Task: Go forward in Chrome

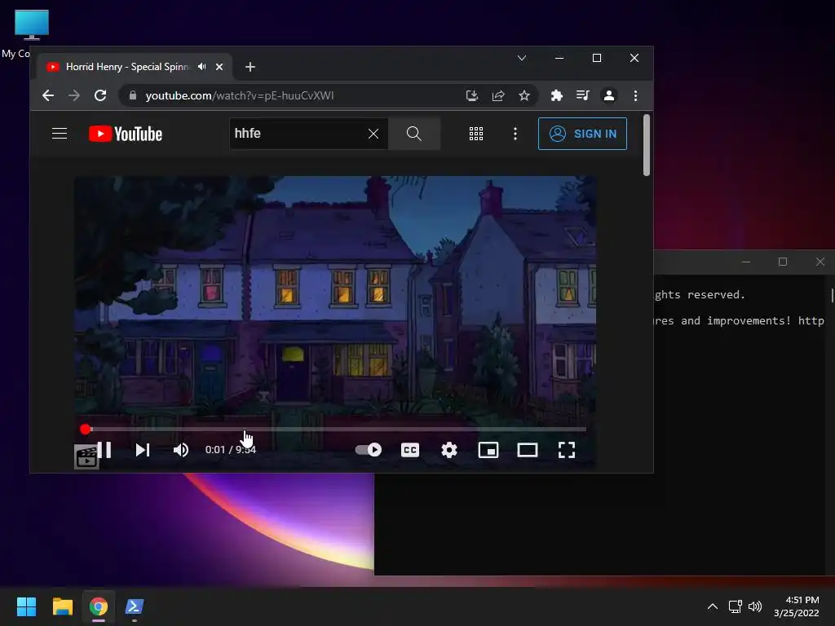Action: pyautogui.click(x=74, y=95)
